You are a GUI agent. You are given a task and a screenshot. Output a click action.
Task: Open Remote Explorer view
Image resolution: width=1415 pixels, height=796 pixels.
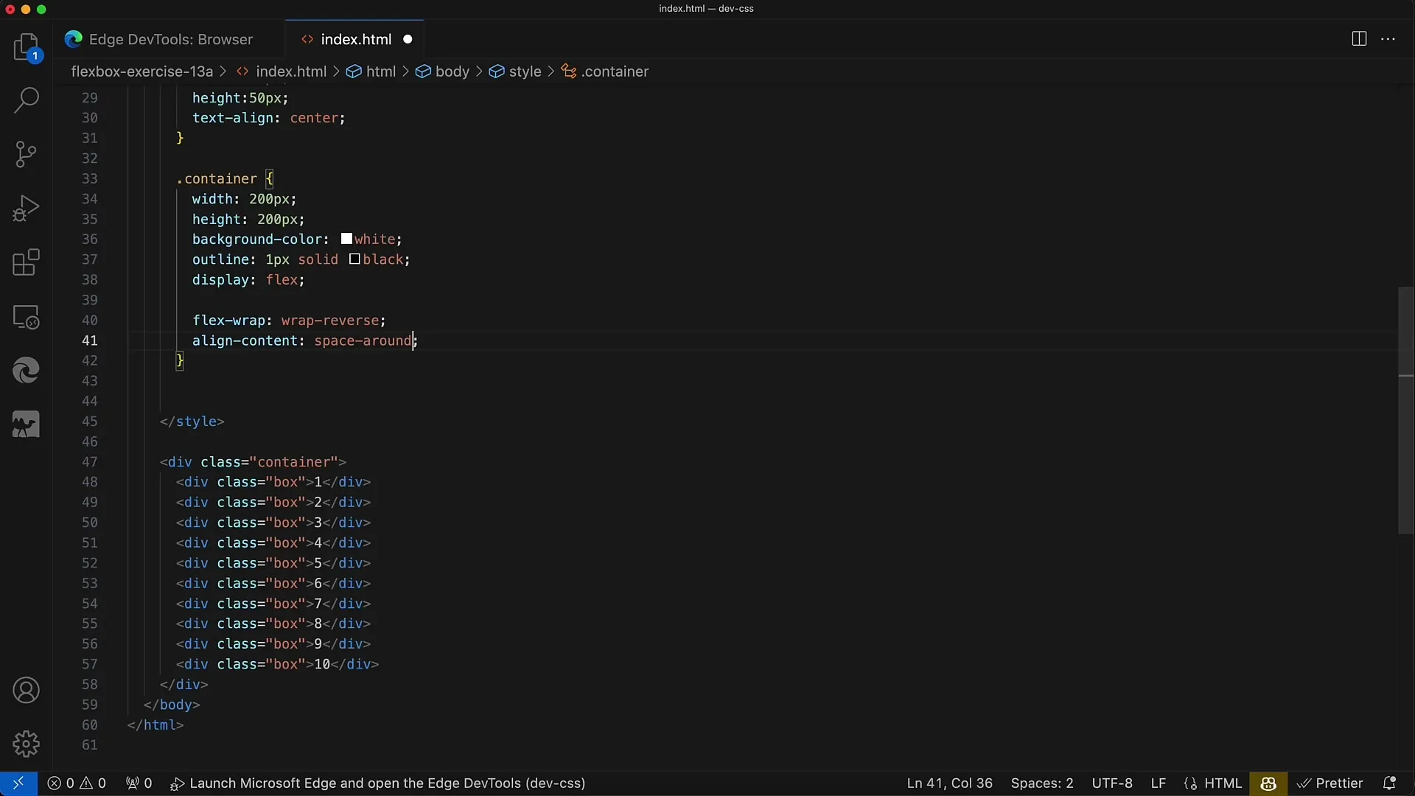click(x=27, y=317)
